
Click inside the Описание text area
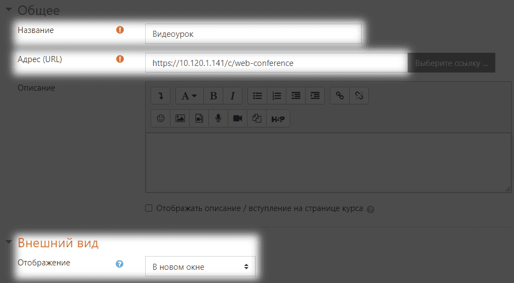pos(328,163)
